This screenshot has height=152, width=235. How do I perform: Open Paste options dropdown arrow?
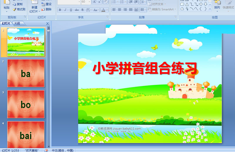coord(6,11)
